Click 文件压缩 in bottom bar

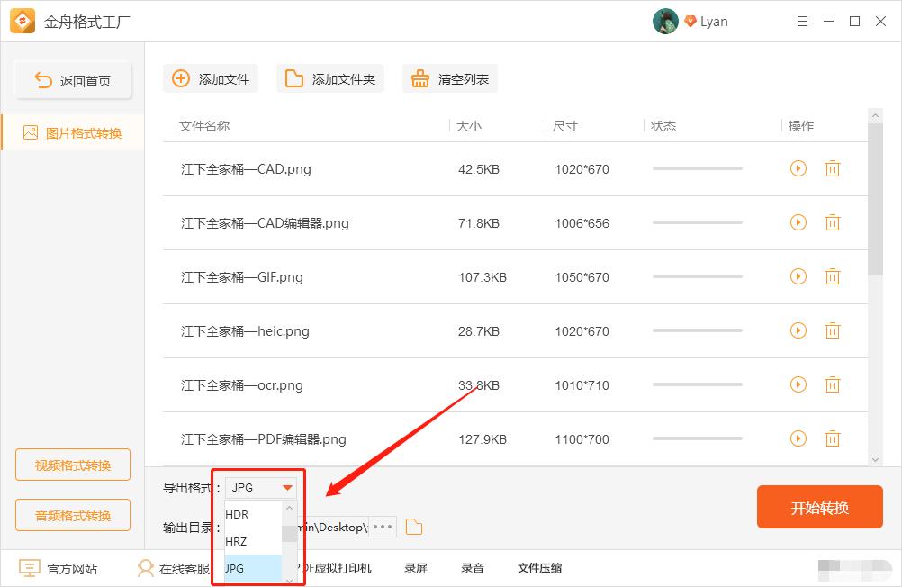(539, 569)
